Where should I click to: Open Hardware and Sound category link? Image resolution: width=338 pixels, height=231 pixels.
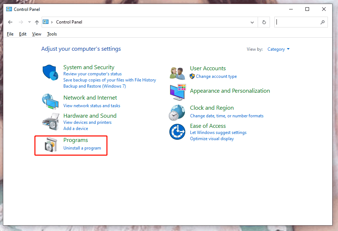click(90, 116)
